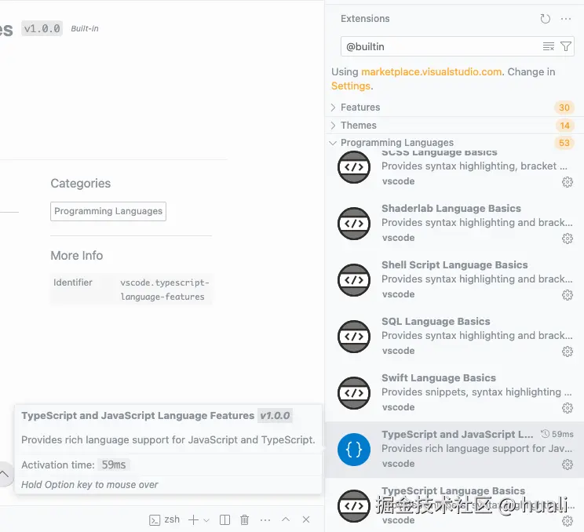Create a new terminal with plus
Viewport: 584px width, 532px height.
193,519
